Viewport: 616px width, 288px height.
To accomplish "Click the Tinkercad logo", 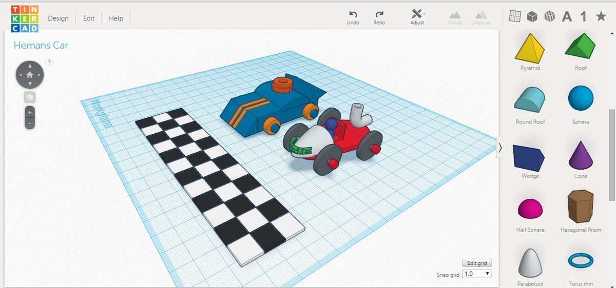I will [24, 18].
